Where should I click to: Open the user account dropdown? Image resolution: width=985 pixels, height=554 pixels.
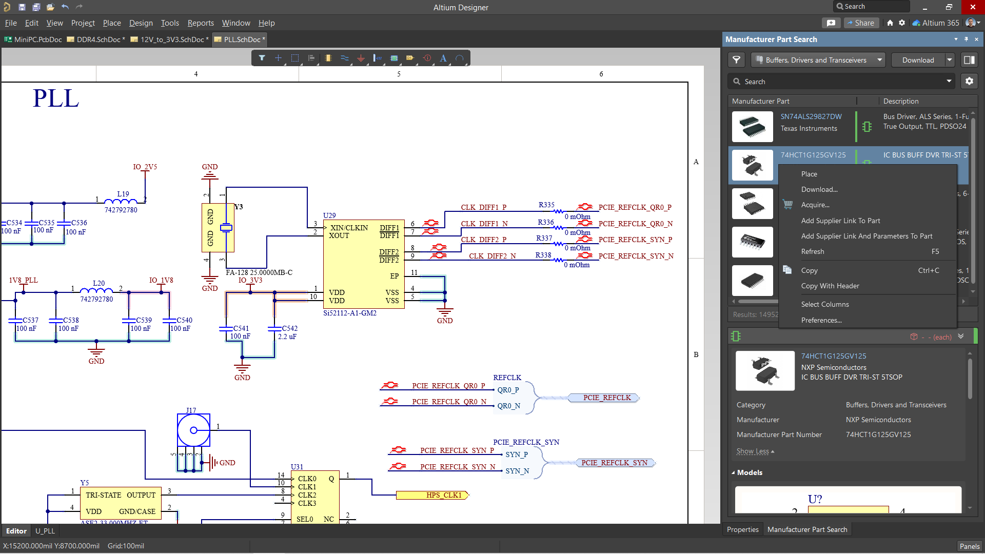point(973,23)
